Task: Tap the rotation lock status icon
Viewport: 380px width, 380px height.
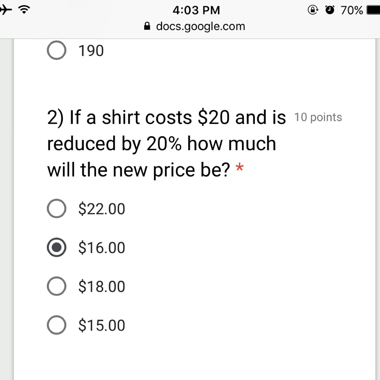Action: pyautogui.click(x=313, y=10)
